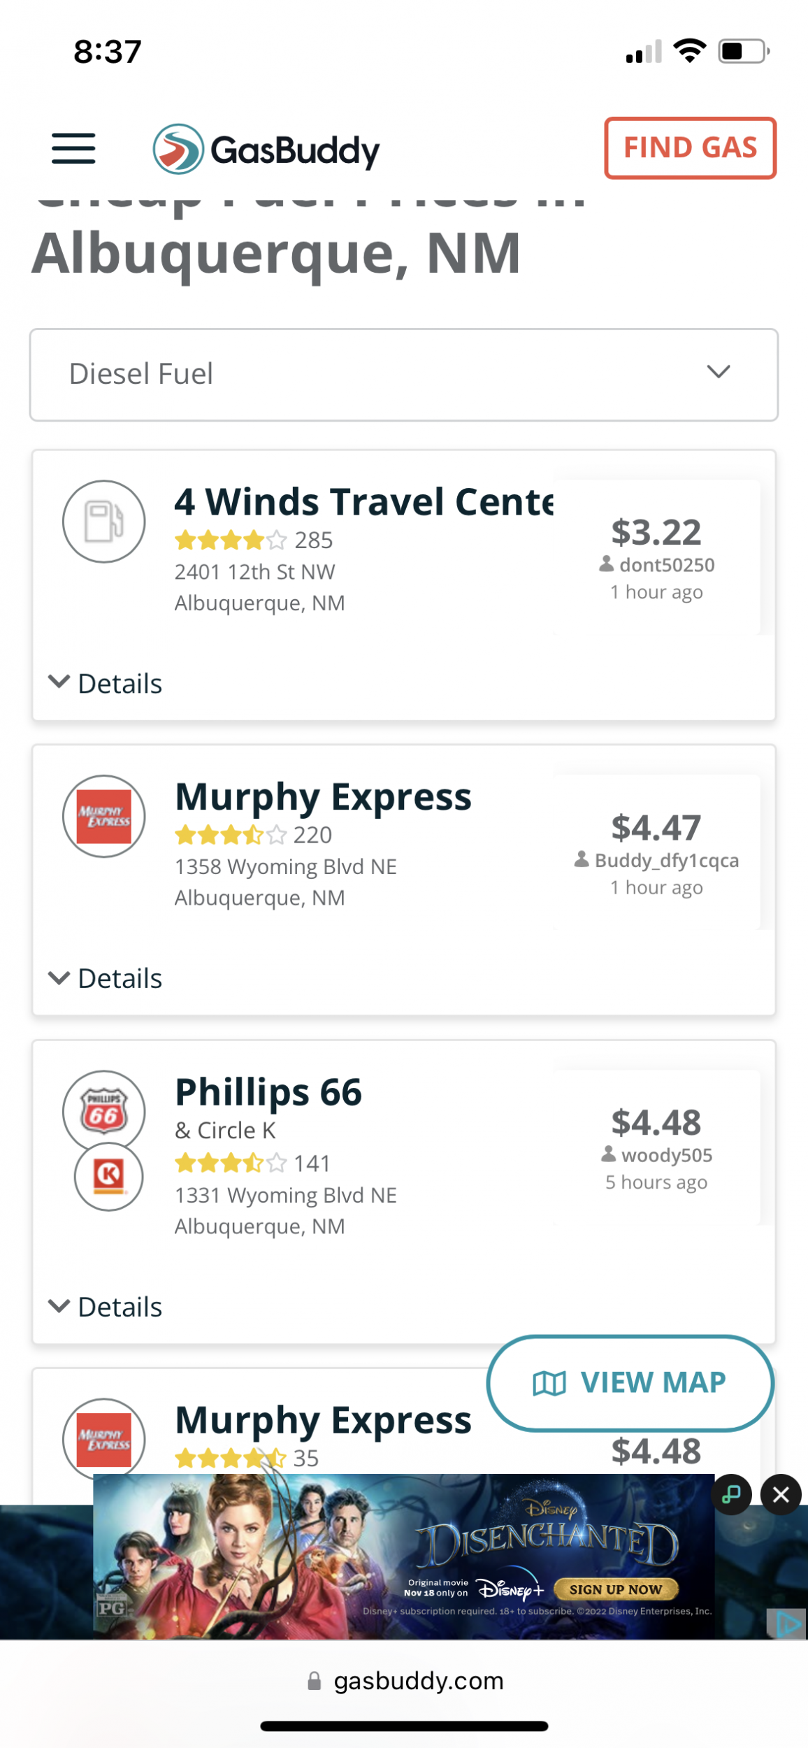Open the VIEW MAP button

coord(630,1382)
